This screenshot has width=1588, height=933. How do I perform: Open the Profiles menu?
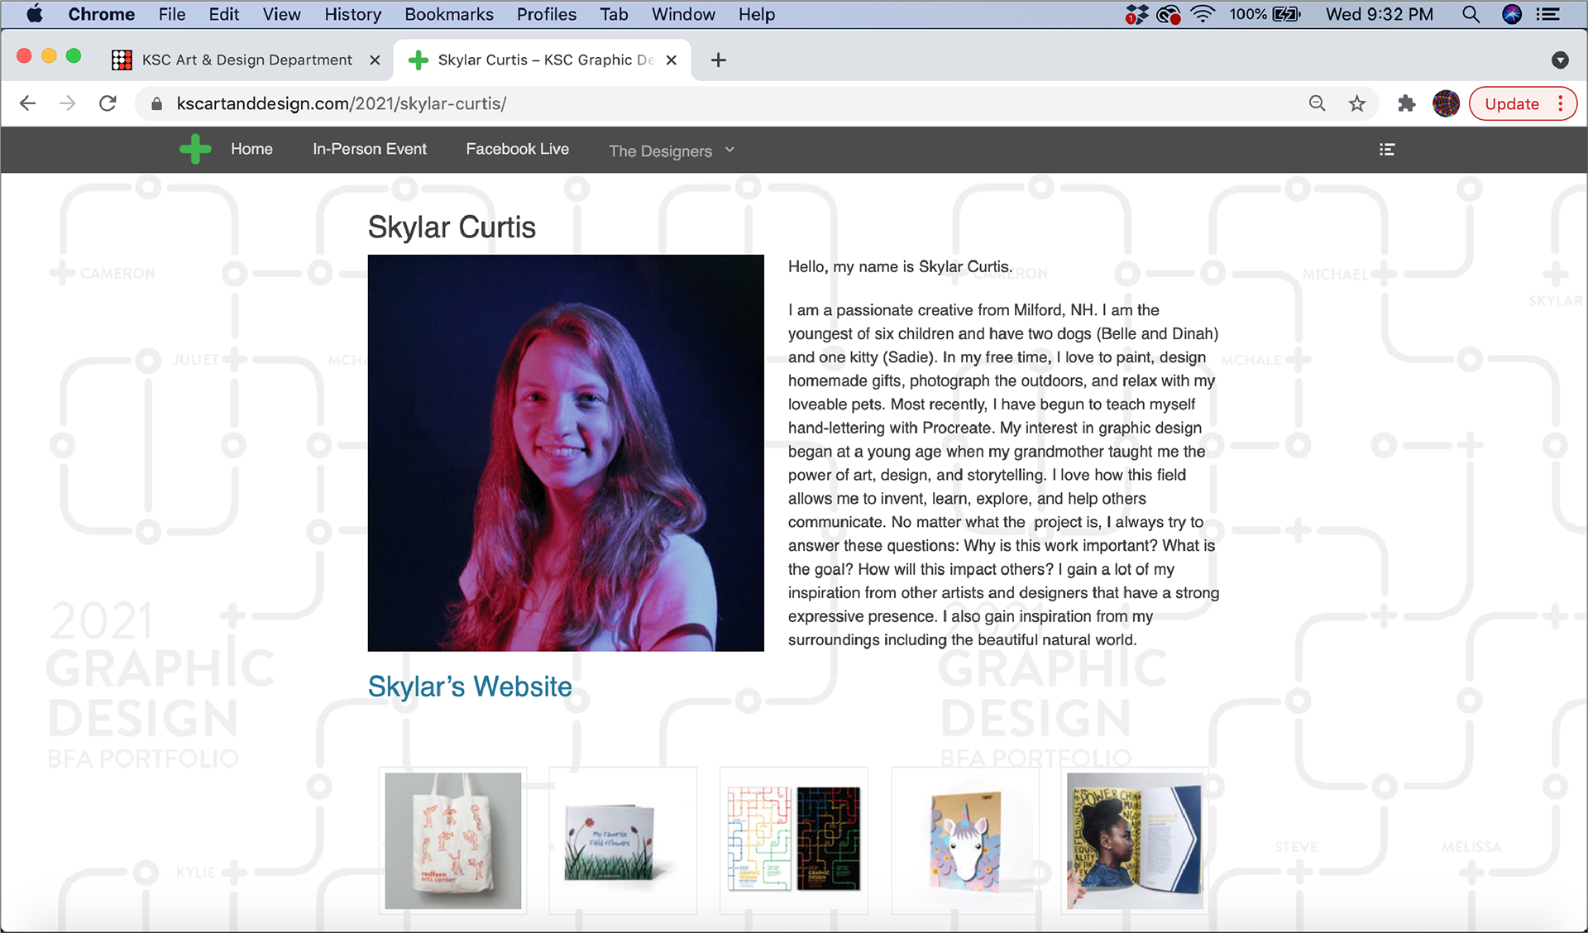click(x=547, y=14)
